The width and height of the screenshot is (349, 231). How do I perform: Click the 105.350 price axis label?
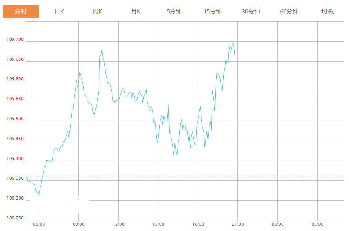15,179
